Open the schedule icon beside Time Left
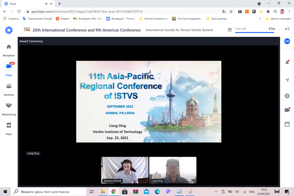294x196 pixels. tap(230, 30)
